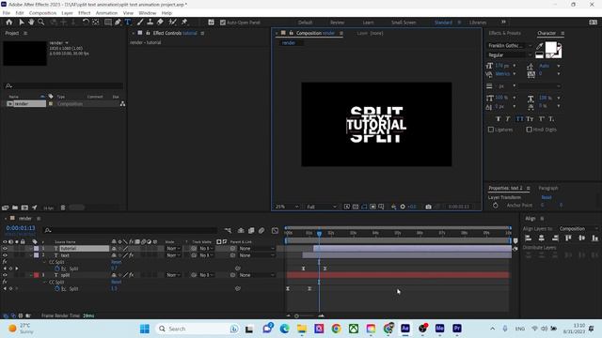Select the Brush tool
Viewport: 602px width, 338px height.
point(140,23)
